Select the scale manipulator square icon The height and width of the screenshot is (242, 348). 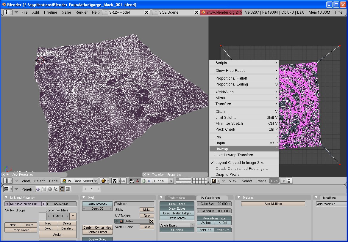click(x=149, y=181)
